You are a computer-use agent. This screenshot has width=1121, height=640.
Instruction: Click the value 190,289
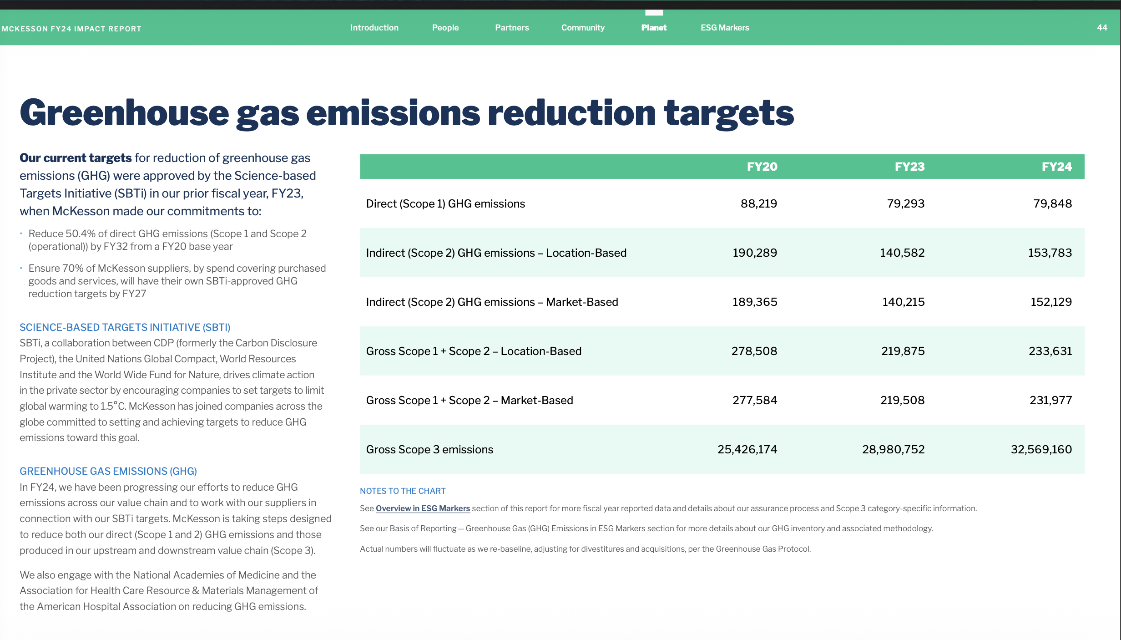[x=755, y=253]
